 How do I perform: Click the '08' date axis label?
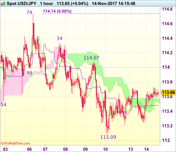(65, 149)
